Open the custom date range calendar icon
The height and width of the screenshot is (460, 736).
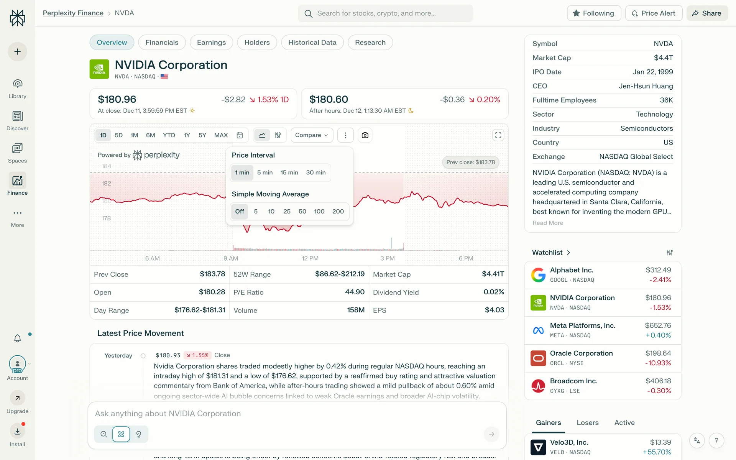(240, 135)
